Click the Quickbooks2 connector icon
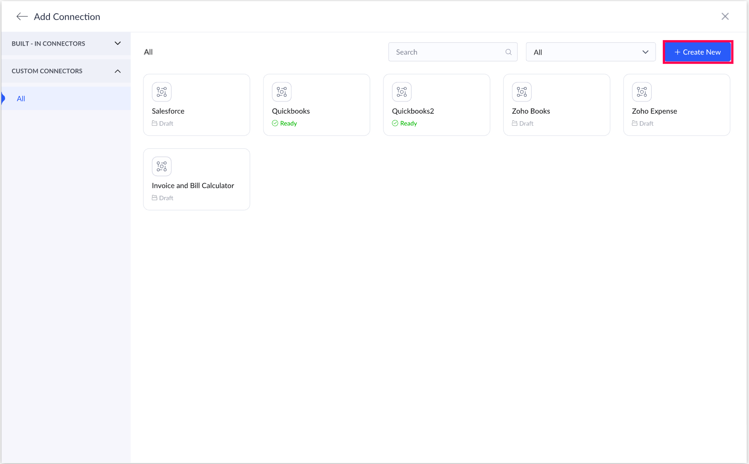The width and height of the screenshot is (749, 464). [x=402, y=92]
